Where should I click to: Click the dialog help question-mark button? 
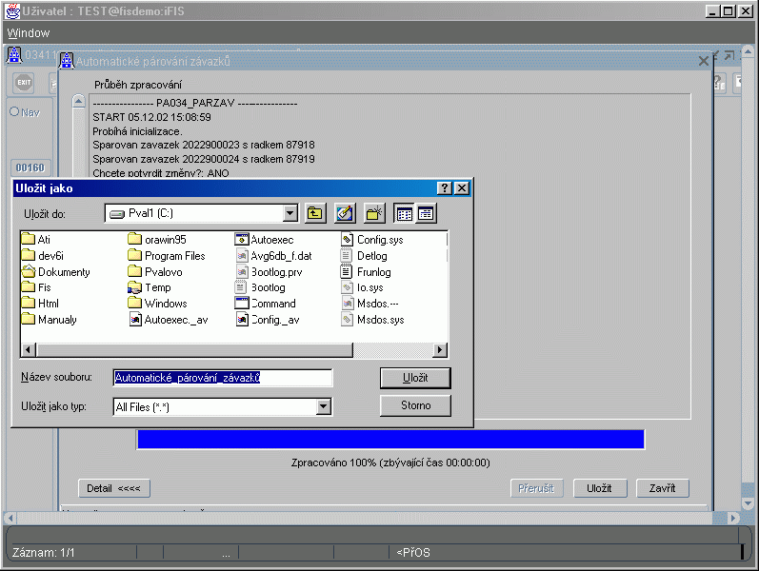444,188
